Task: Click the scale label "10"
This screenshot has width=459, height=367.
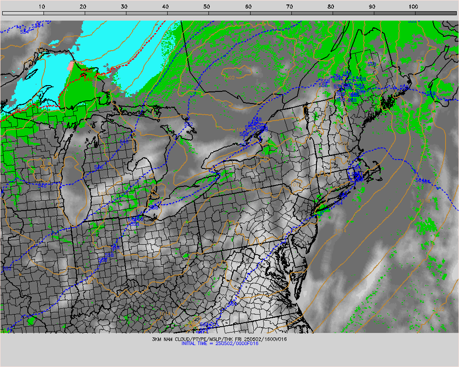Action: point(42,6)
